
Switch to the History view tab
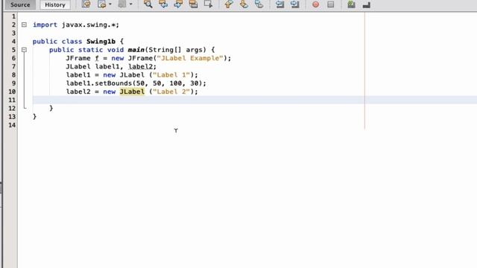pyautogui.click(x=55, y=4)
